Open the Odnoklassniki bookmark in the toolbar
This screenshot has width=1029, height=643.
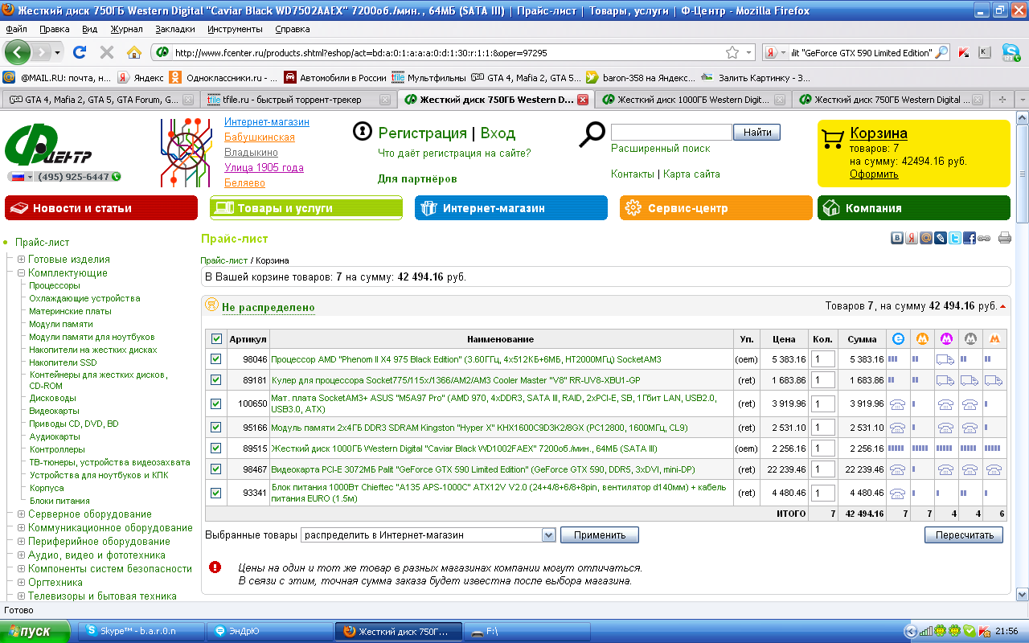click(x=223, y=78)
